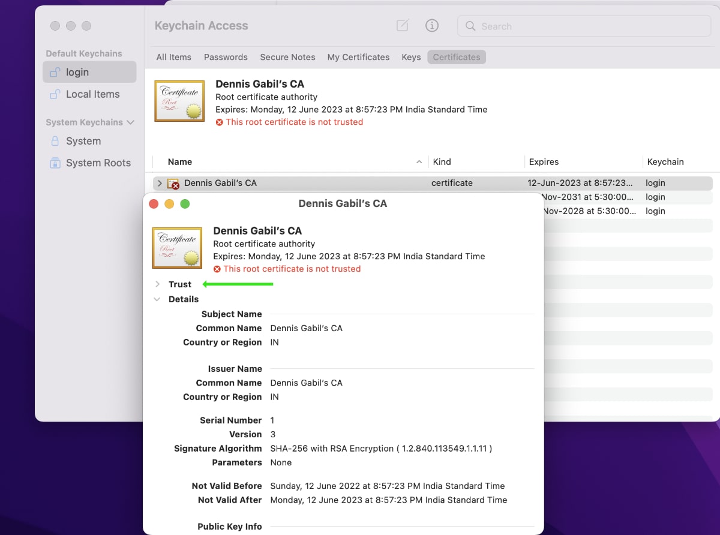Click the System keychain lock icon
The image size is (720, 535).
coord(55,142)
